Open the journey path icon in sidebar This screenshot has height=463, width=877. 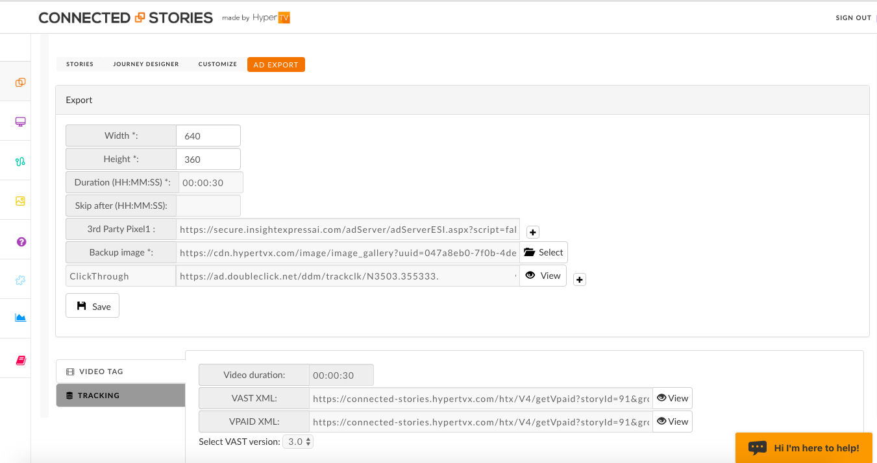[21, 161]
